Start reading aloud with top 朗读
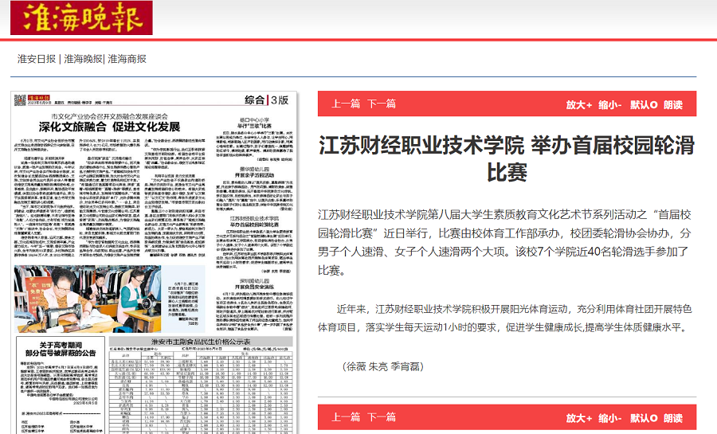Screen dimensions: 717x434 (x=673, y=105)
